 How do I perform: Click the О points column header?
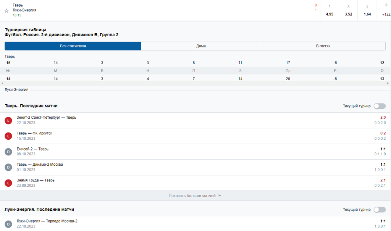382,71
